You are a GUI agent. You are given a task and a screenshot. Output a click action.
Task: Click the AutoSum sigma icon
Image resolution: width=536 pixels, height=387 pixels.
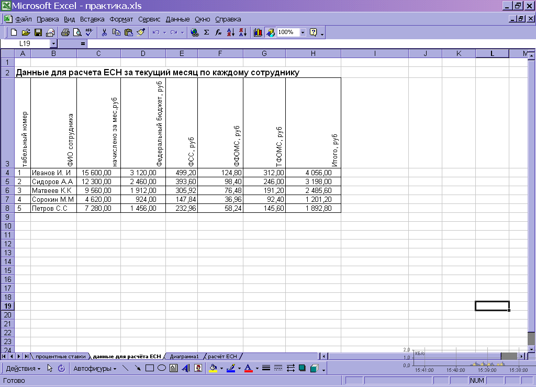coord(206,32)
